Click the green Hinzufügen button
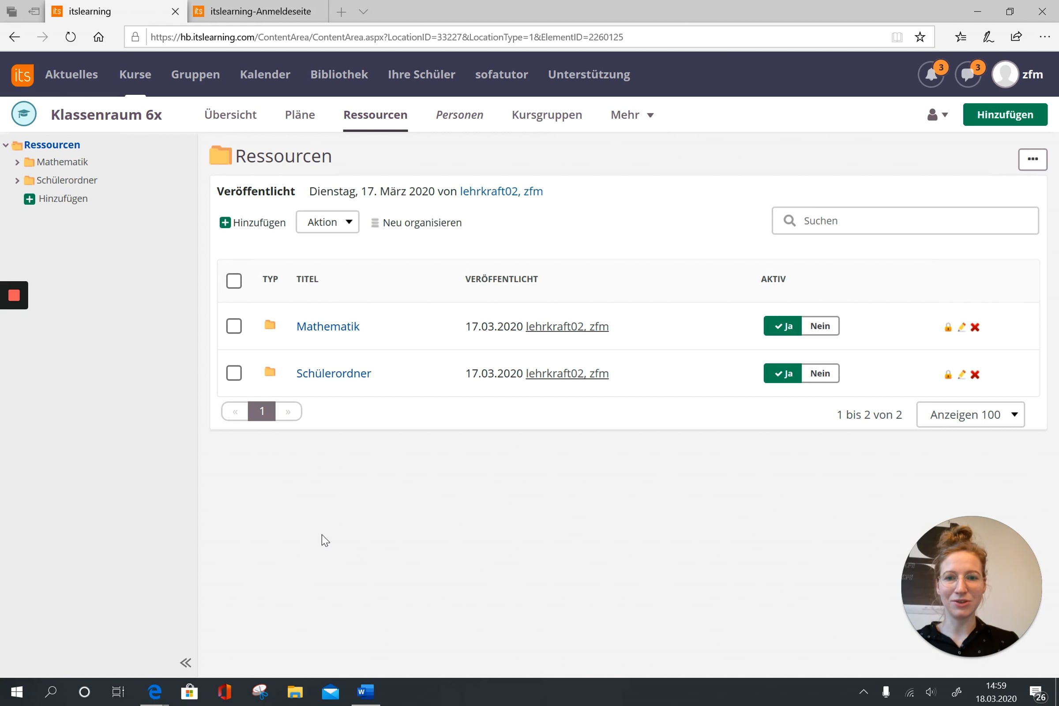This screenshot has height=706, width=1059. click(x=1005, y=115)
